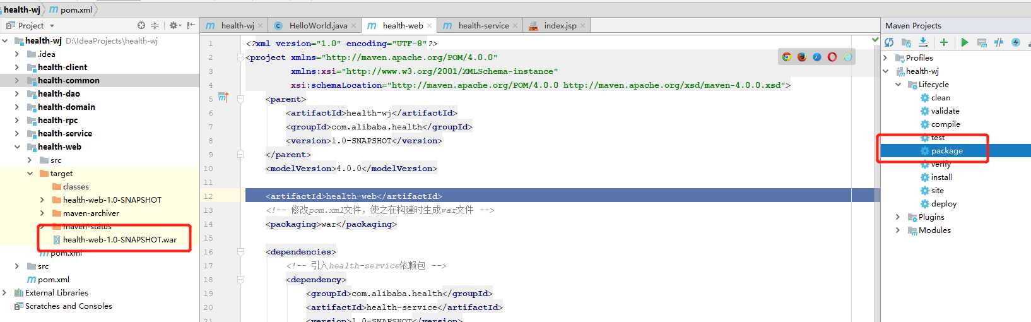Image resolution: width=1031 pixels, height=322 pixels.
Task: Open Project panel settings gear
Action: click(174, 25)
